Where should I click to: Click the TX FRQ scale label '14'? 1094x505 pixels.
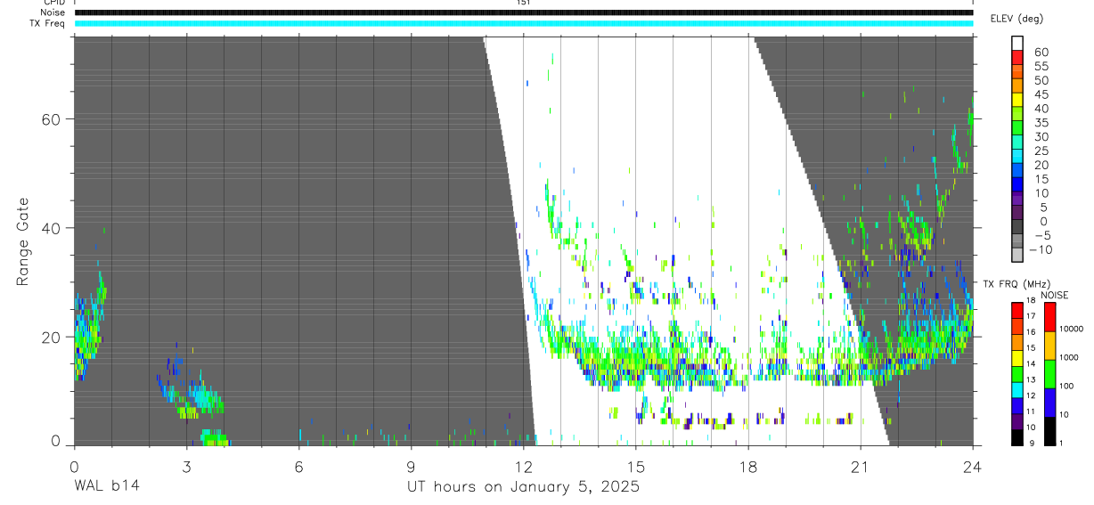pyautogui.click(x=1031, y=363)
